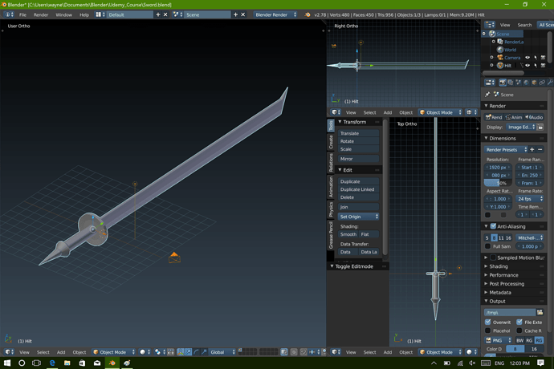Image resolution: width=554 pixels, height=369 pixels.
Task: Switch to the Create tab in tool shelf
Action: (x=331, y=142)
